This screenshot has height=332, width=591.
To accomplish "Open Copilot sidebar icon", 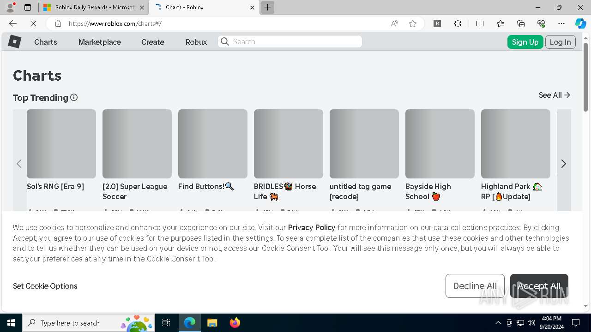I will [x=580, y=24].
